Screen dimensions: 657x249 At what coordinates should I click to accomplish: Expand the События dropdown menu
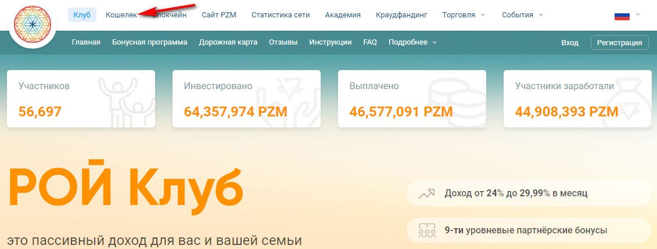(522, 14)
